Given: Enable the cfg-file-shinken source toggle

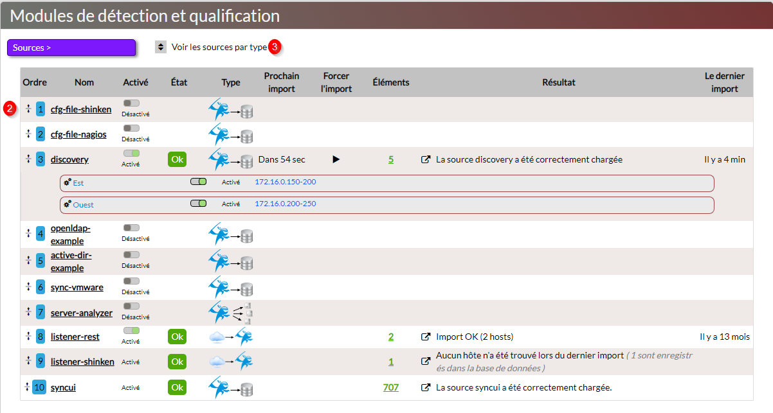Looking at the screenshot, I should [131, 103].
